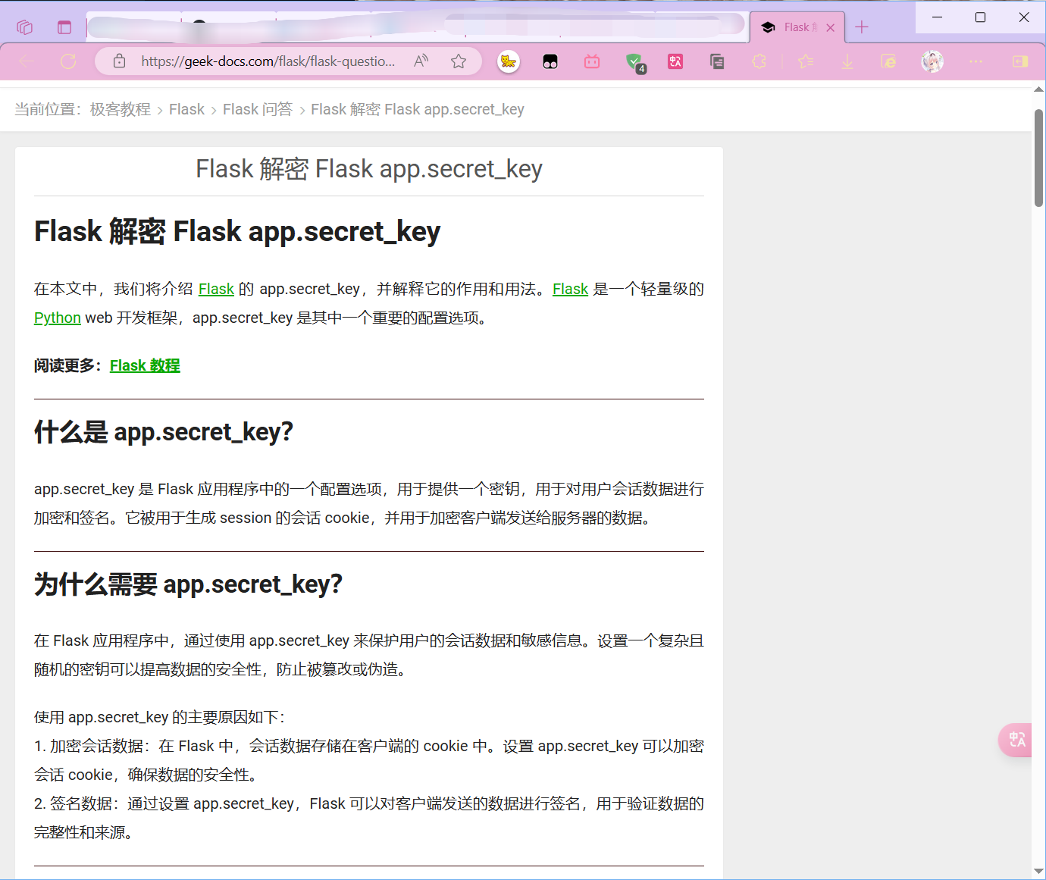The width and height of the screenshot is (1046, 880).
Task: Open the Favorites list icon
Action: coord(806,61)
